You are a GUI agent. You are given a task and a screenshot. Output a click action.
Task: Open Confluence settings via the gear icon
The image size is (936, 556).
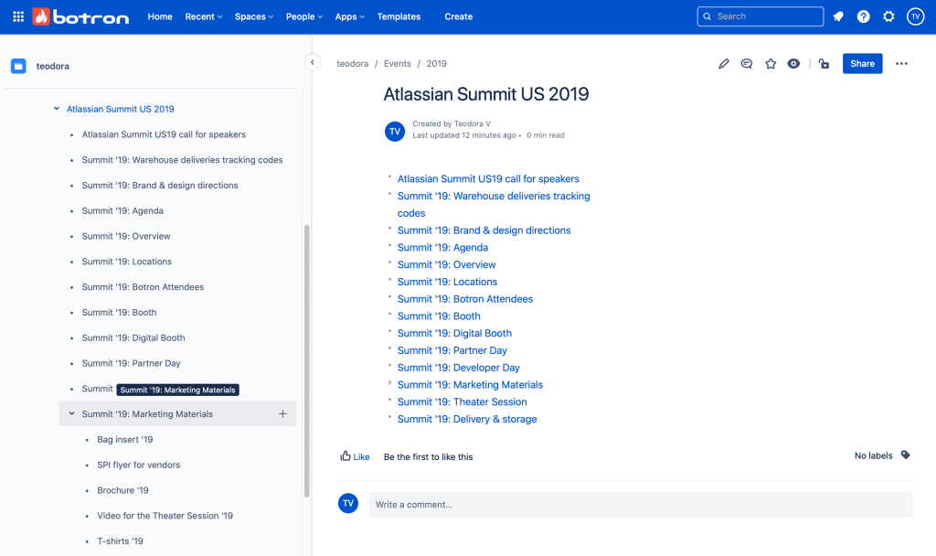[888, 16]
